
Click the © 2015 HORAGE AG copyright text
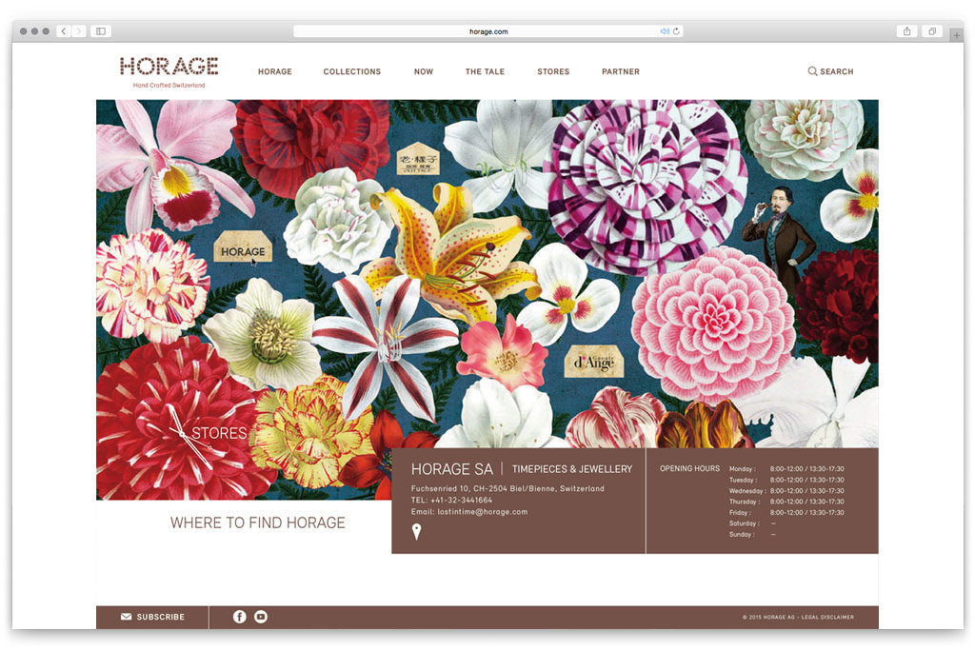point(768,617)
